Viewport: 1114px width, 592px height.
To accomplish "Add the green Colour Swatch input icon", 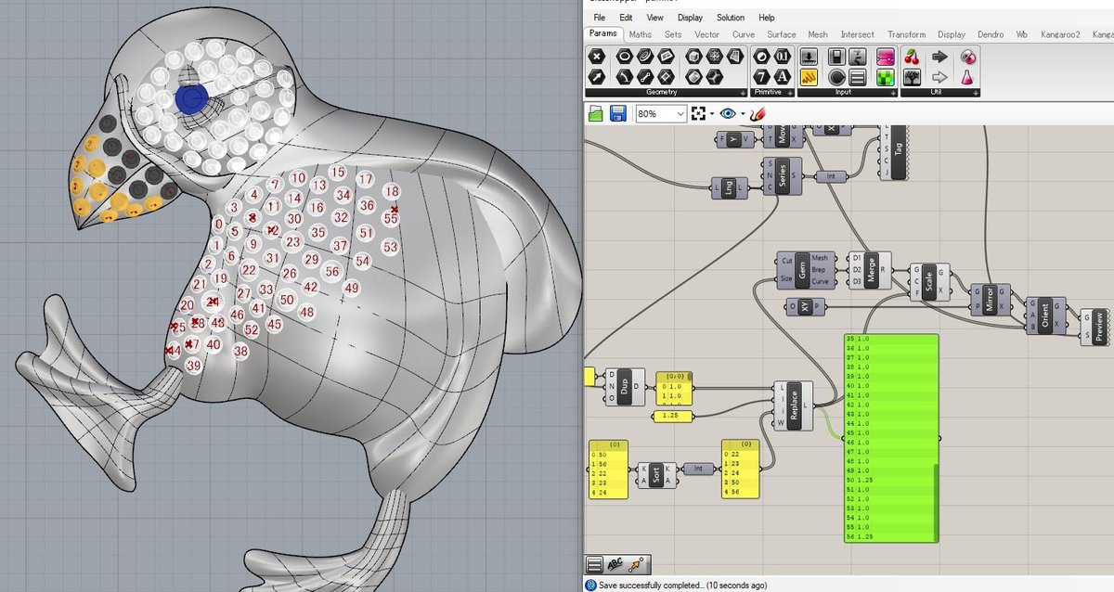I will (x=885, y=77).
